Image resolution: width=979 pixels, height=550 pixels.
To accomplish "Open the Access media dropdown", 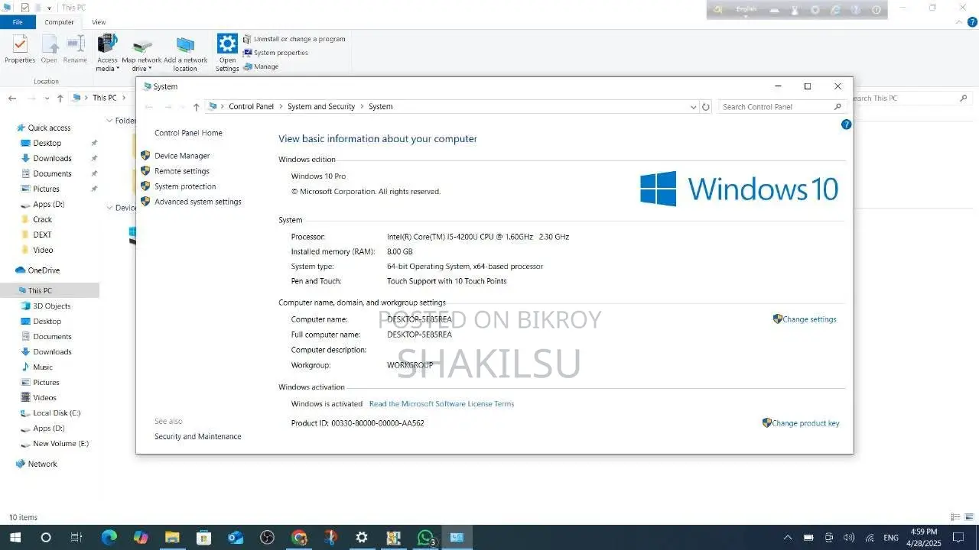I will click(107, 53).
